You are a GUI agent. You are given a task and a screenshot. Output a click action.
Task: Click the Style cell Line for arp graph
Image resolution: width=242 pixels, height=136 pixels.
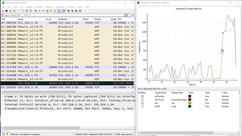point(207,103)
